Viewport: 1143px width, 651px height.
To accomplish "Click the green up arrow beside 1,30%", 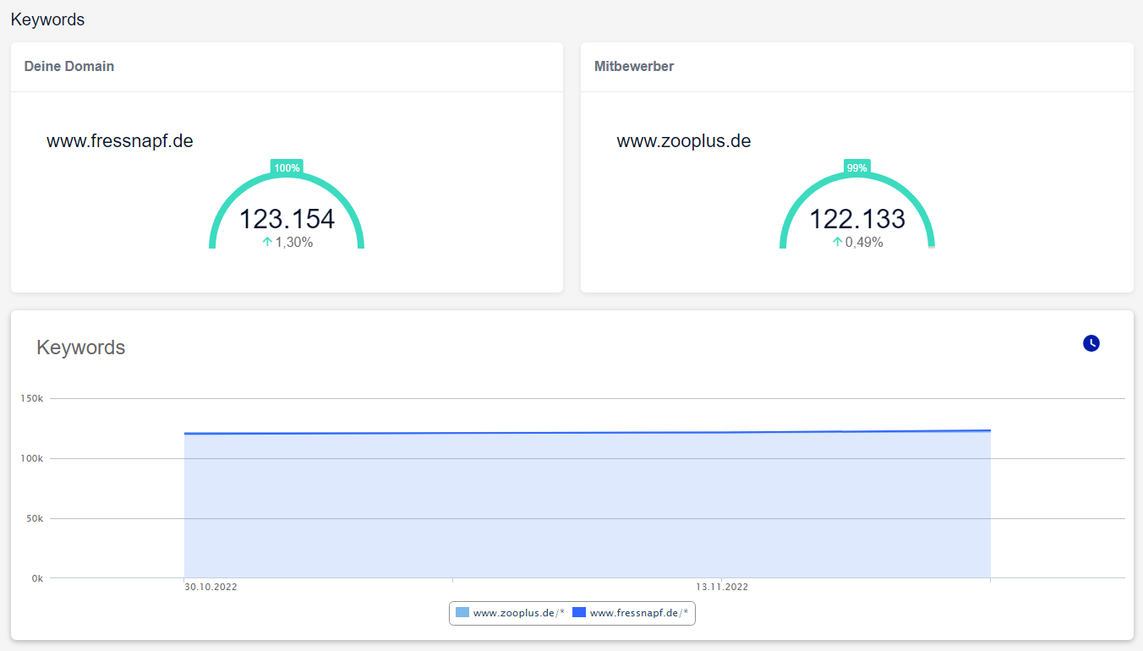I will 267,243.
